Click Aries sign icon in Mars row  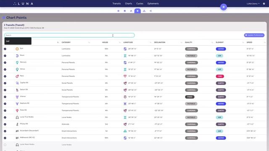pos(125,76)
